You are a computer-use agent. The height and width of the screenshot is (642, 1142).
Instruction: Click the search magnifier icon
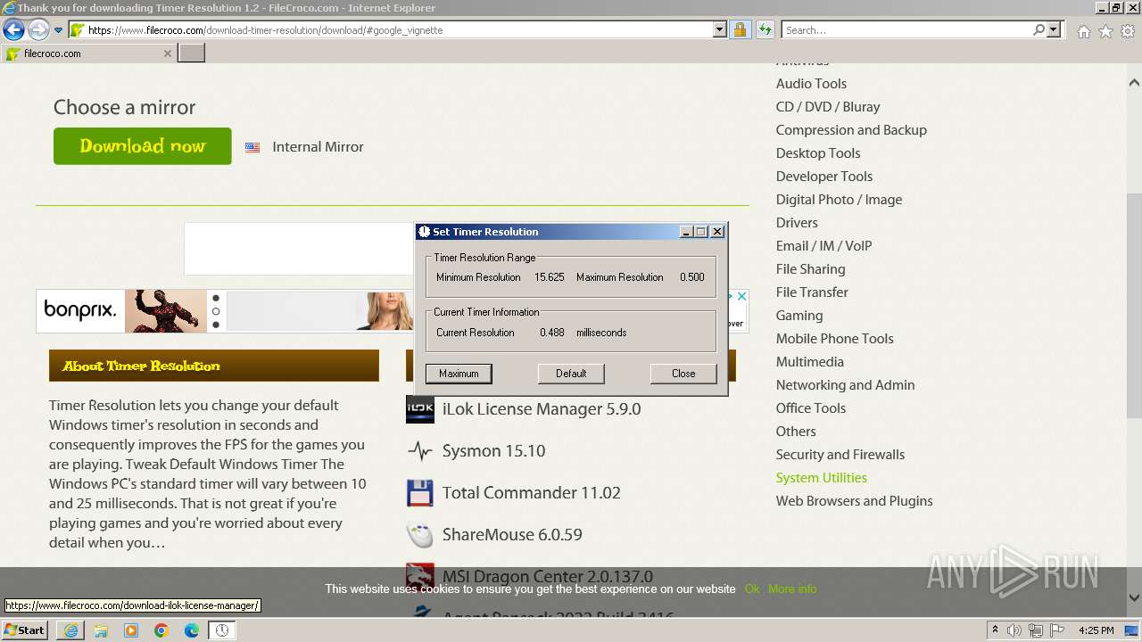[x=1039, y=30]
